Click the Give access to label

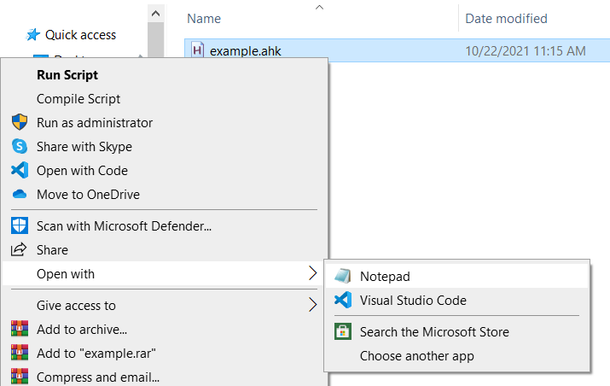click(76, 306)
